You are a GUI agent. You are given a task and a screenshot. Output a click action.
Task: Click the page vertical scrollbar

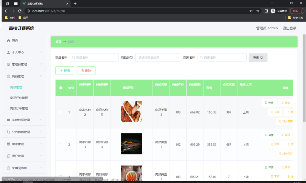coord(304,78)
